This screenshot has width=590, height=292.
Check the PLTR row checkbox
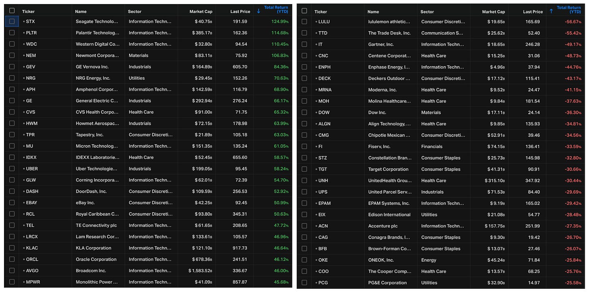(12, 32)
